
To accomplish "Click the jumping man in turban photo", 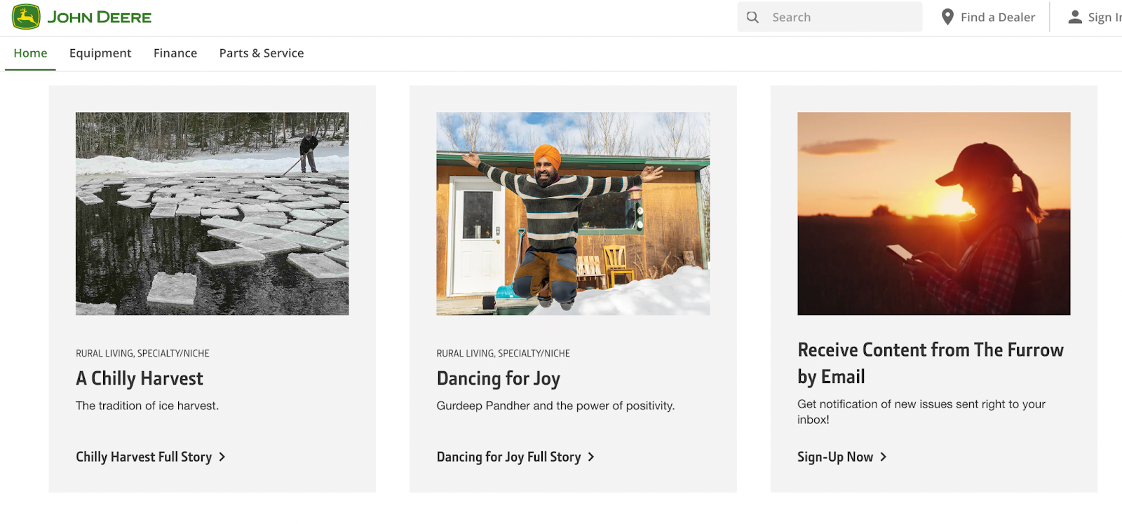I will (x=573, y=214).
